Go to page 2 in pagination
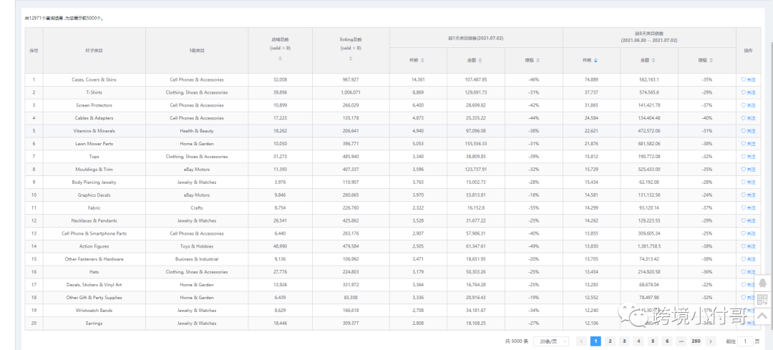 tap(610, 341)
